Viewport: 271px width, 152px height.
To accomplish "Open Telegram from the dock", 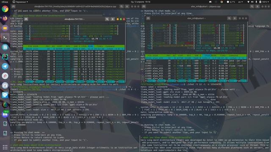I will point(5,66).
